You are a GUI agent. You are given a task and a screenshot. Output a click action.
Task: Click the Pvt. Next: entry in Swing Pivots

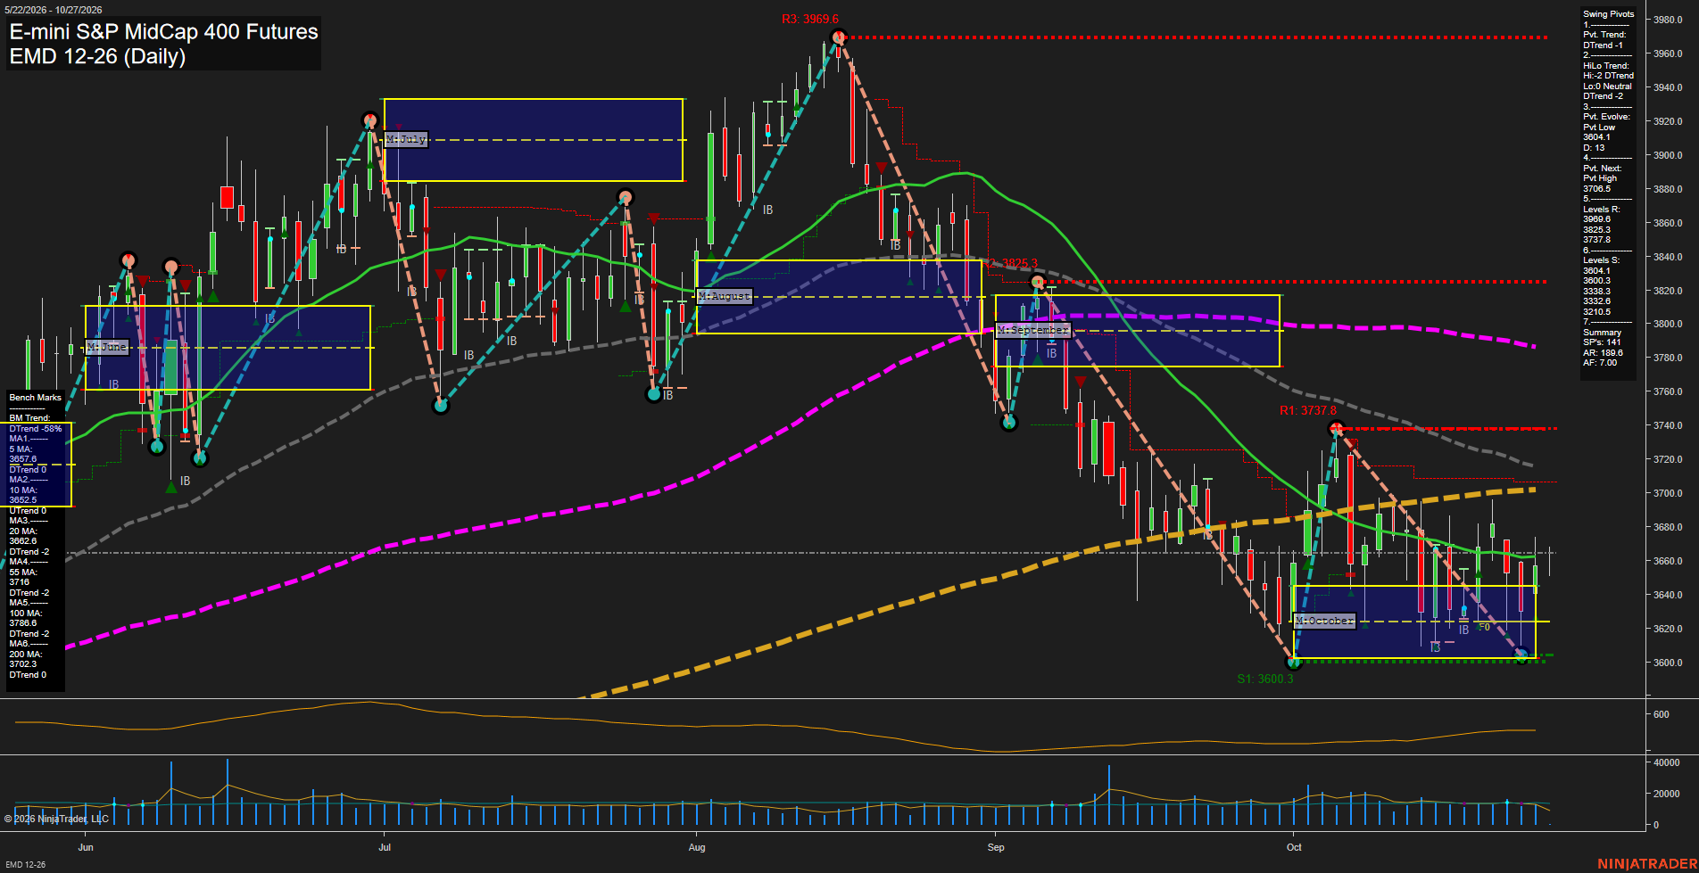(1603, 169)
